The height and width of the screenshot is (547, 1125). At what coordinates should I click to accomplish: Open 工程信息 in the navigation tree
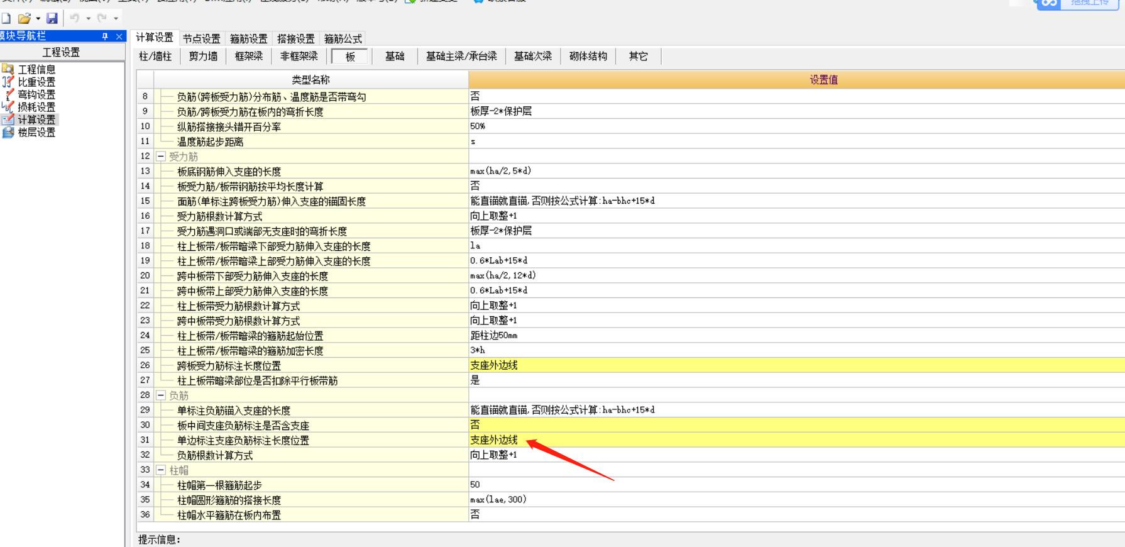(36, 69)
